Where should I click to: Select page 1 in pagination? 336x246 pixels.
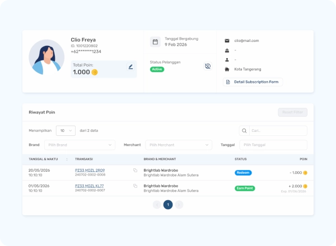coord(168,205)
